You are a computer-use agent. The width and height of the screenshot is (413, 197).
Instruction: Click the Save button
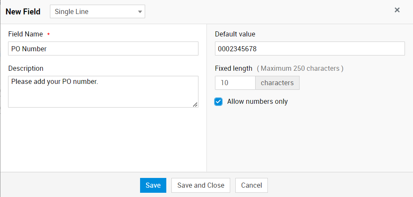point(153,185)
